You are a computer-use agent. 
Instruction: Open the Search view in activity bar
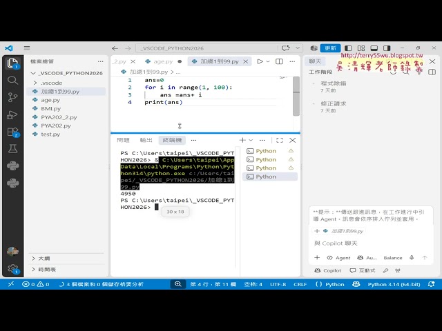12,81
